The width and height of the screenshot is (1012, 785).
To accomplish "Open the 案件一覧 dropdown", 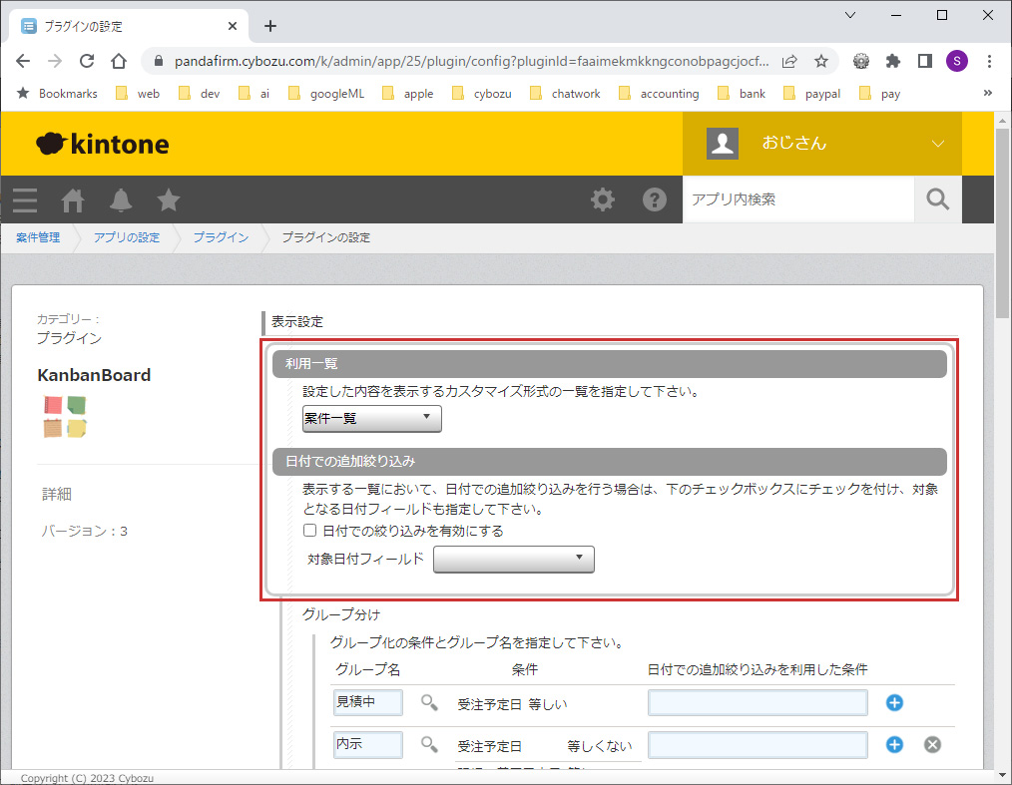I will pos(370,418).
